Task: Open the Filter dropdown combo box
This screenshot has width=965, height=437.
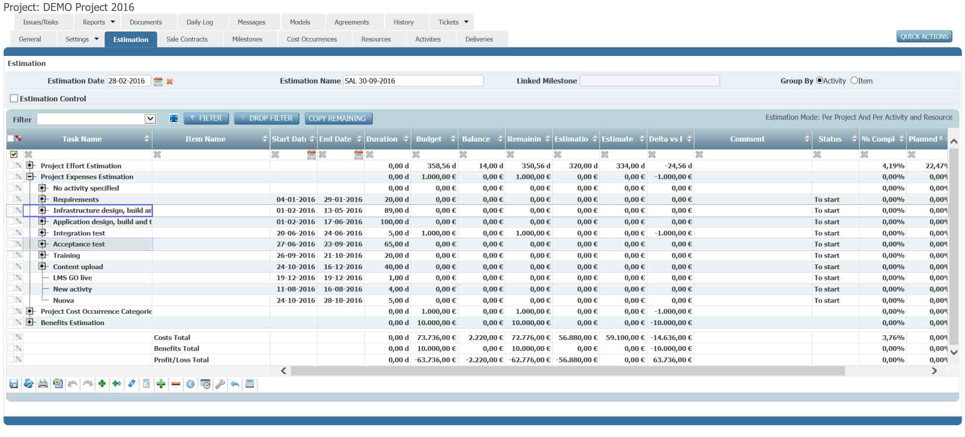Action: click(150, 119)
